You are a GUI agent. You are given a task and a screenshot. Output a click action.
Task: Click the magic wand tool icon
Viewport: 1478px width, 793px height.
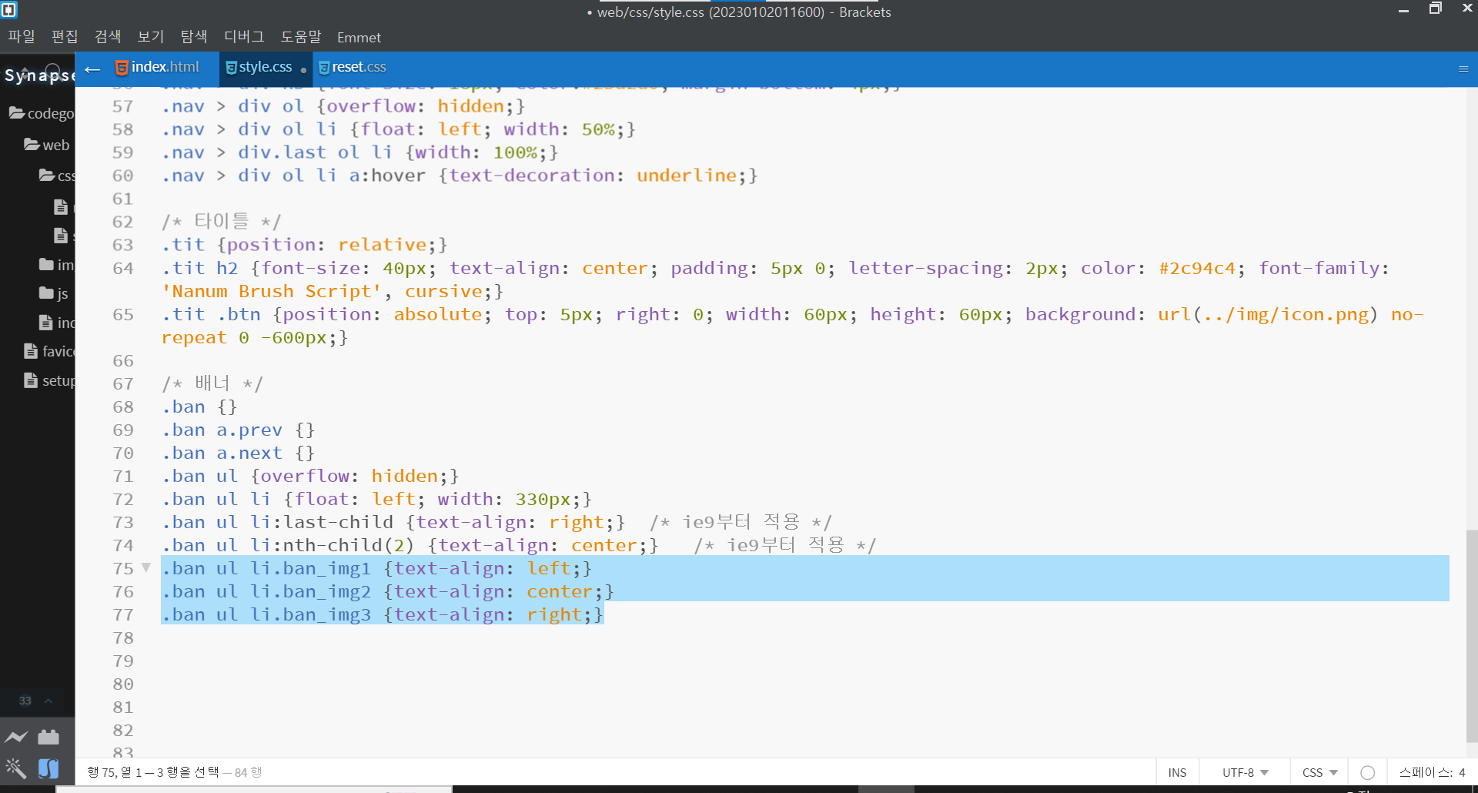coord(15,768)
